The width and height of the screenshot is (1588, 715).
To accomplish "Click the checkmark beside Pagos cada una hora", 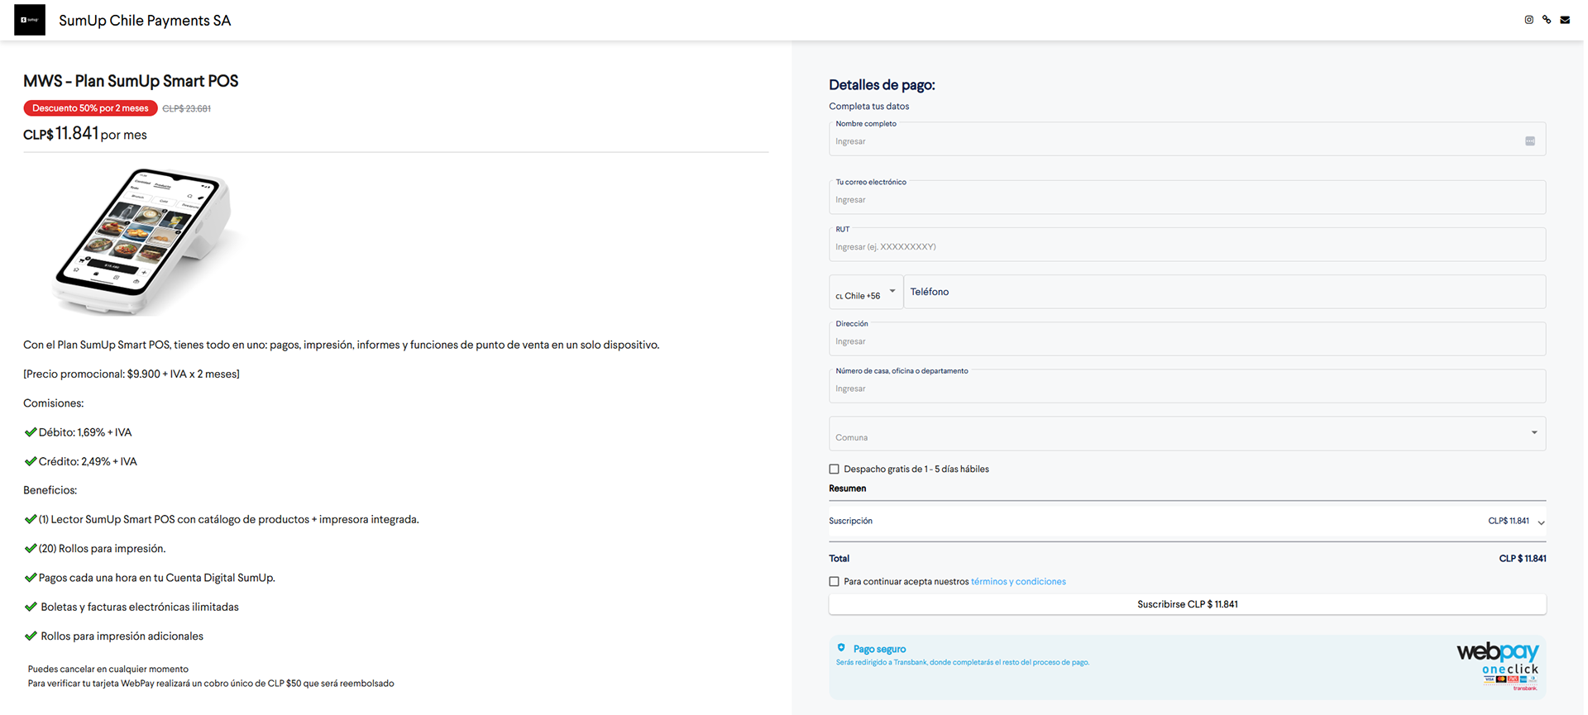I will tap(31, 578).
